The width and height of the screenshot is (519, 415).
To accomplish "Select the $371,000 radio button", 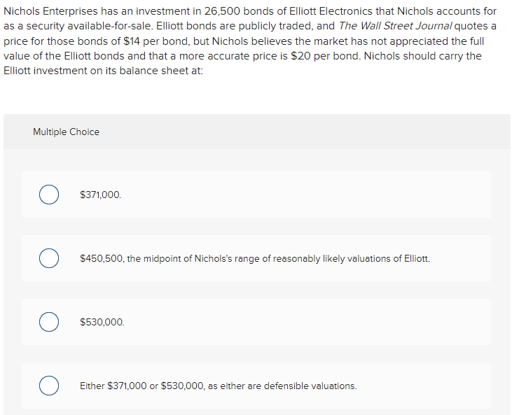I will click(49, 195).
